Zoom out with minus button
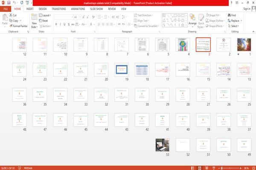The height and width of the screenshot is (170, 256). pos(219,168)
